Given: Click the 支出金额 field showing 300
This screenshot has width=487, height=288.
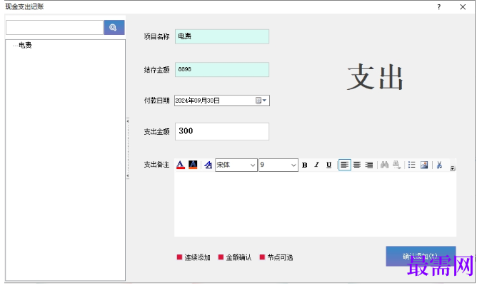Looking at the screenshot, I should [x=222, y=131].
